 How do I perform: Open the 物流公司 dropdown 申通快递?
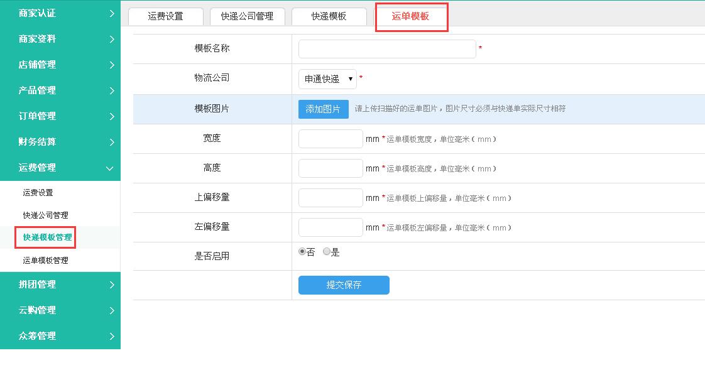click(x=327, y=79)
